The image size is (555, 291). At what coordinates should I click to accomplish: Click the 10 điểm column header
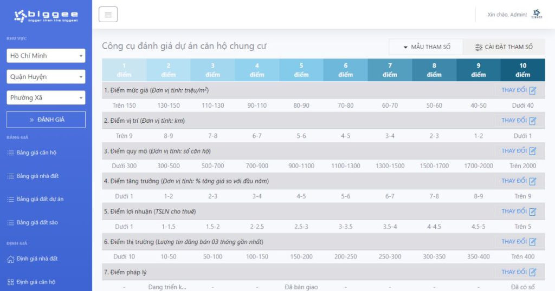pyautogui.click(x=523, y=70)
